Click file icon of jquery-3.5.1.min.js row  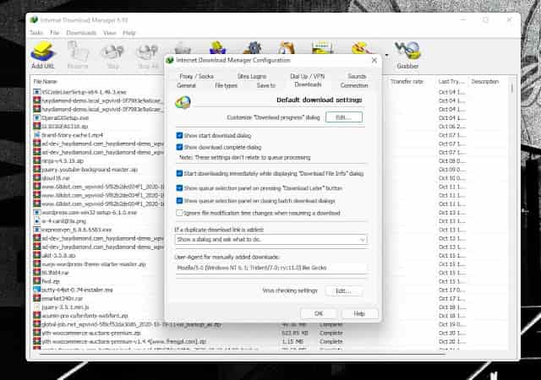(37, 307)
